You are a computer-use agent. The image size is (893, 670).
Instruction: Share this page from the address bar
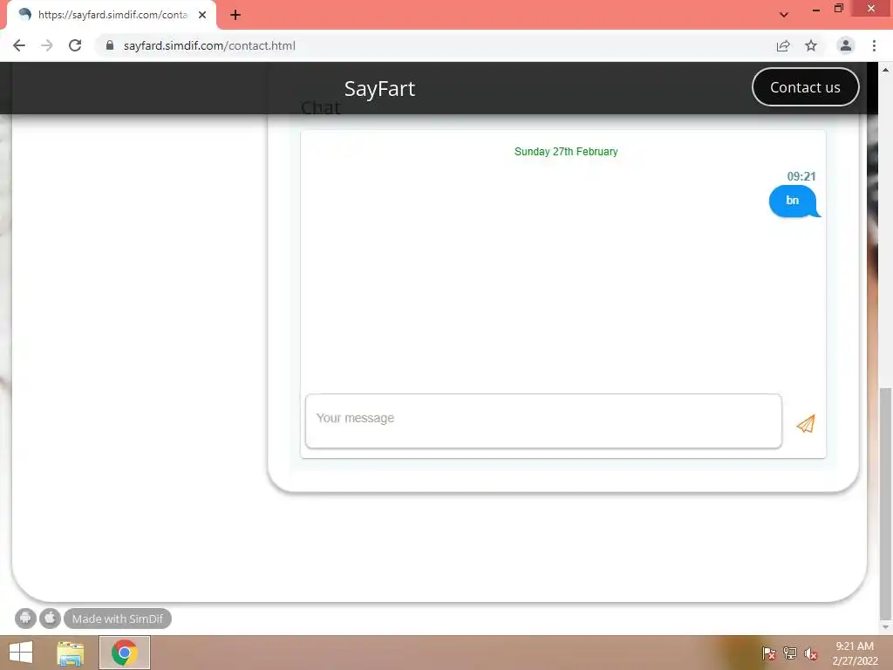(783, 45)
